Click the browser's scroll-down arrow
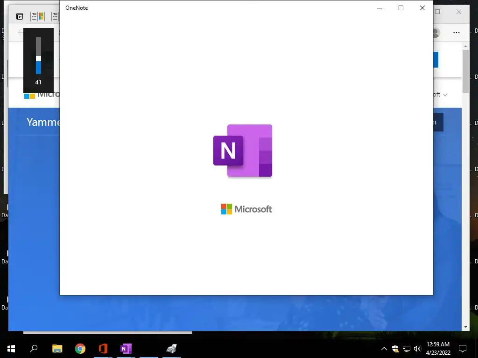 [x=465, y=327]
